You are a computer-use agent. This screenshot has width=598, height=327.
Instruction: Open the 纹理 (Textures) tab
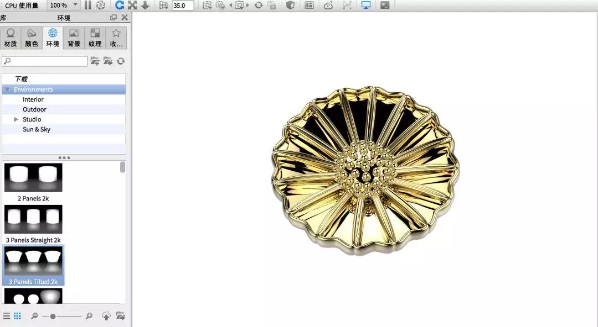pos(95,38)
